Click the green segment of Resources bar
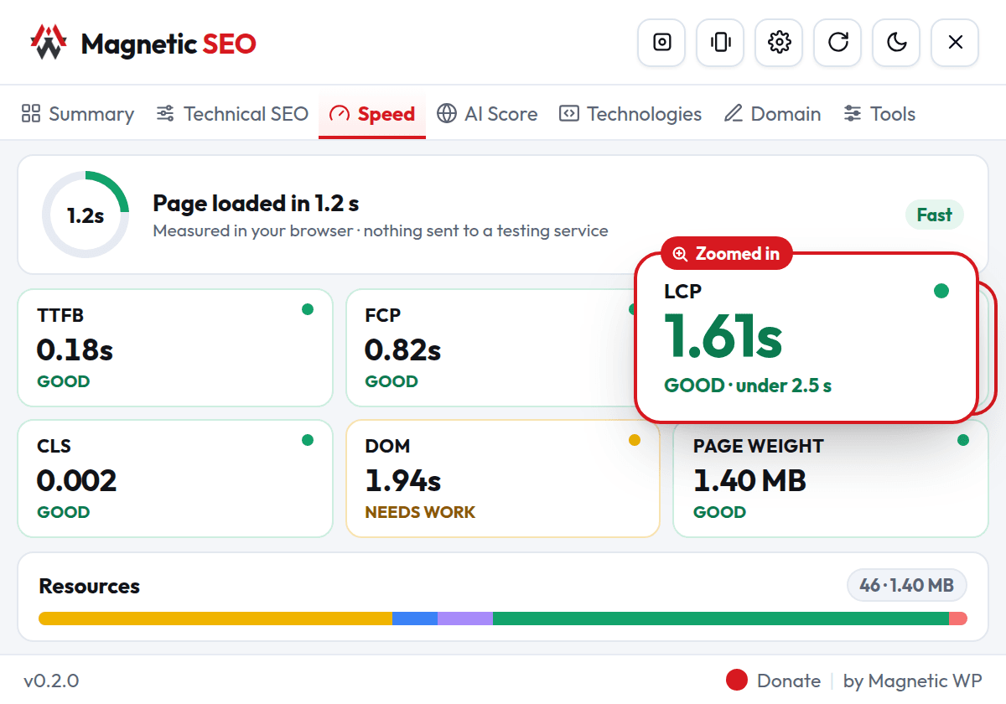 721,619
